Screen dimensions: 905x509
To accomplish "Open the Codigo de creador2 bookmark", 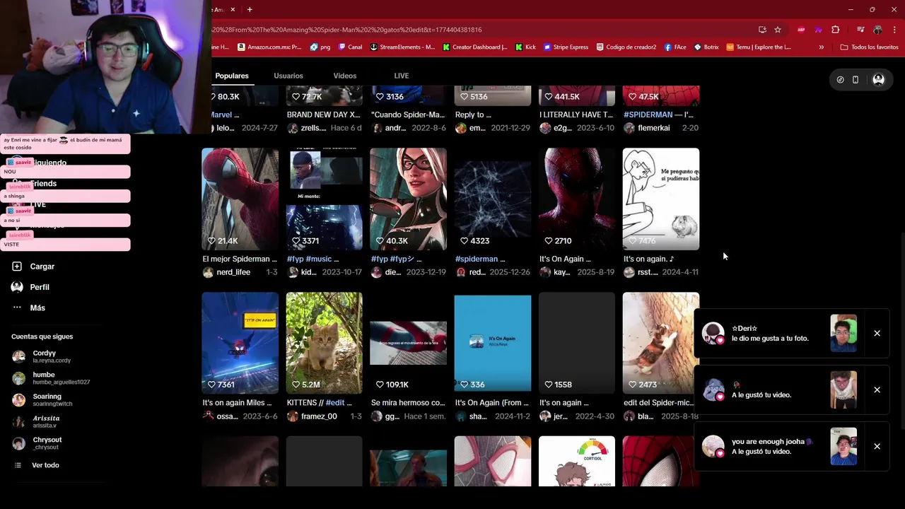I will pyautogui.click(x=626, y=47).
